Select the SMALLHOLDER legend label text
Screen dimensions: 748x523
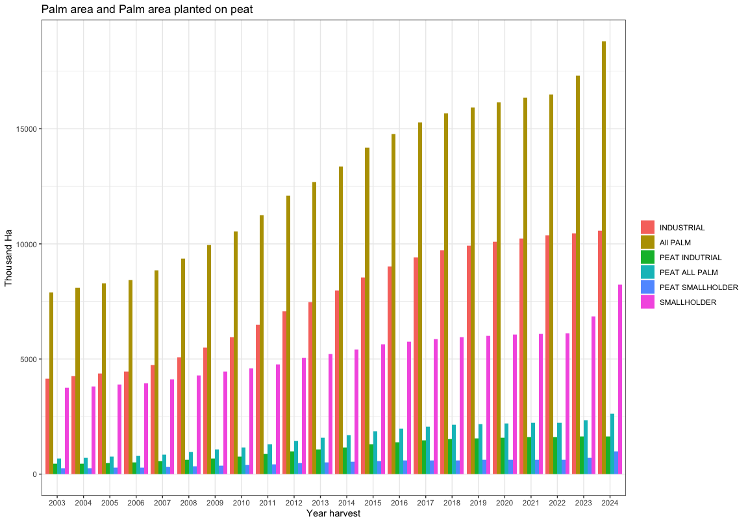688,302
